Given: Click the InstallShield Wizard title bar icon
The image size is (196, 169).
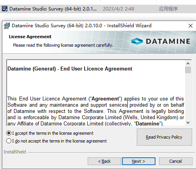Looking at the screenshot, I should pyautogui.click(x=7, y=26).
